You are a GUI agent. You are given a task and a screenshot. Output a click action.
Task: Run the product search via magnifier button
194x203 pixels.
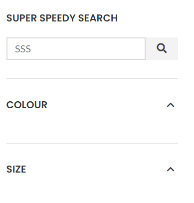[x=162, y=48]
